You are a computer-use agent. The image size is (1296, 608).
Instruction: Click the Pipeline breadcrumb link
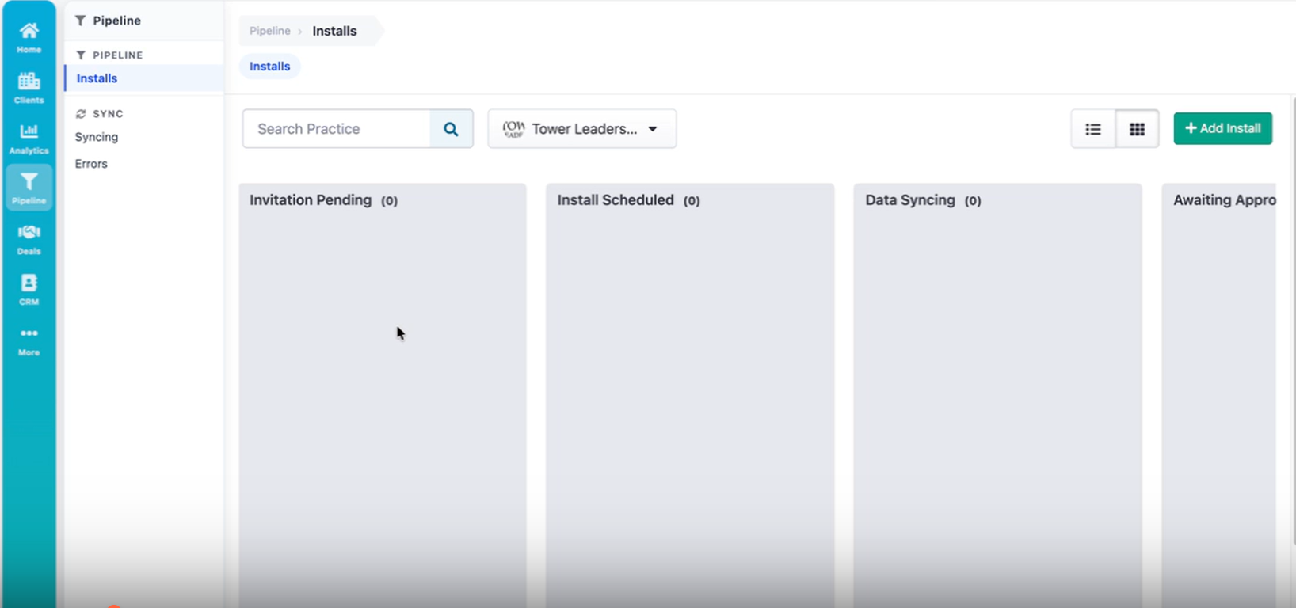[270, 31]
